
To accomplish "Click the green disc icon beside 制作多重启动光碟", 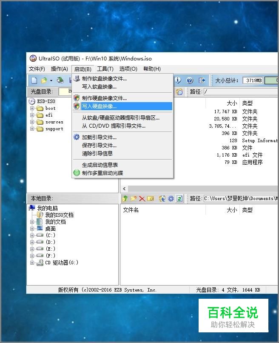I will click(77, 173).
